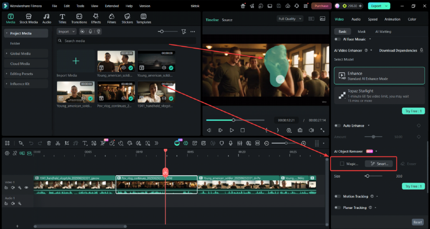Collapse the AI Object Remover section
Screen dimensions: 430x229
pos(376,151)
